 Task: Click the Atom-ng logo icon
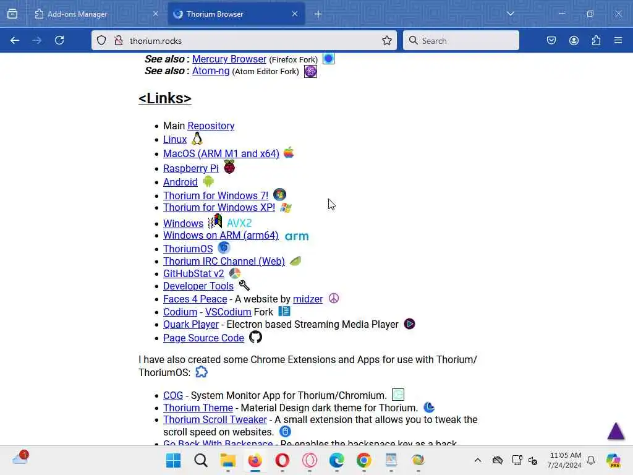tap(310, 72)
